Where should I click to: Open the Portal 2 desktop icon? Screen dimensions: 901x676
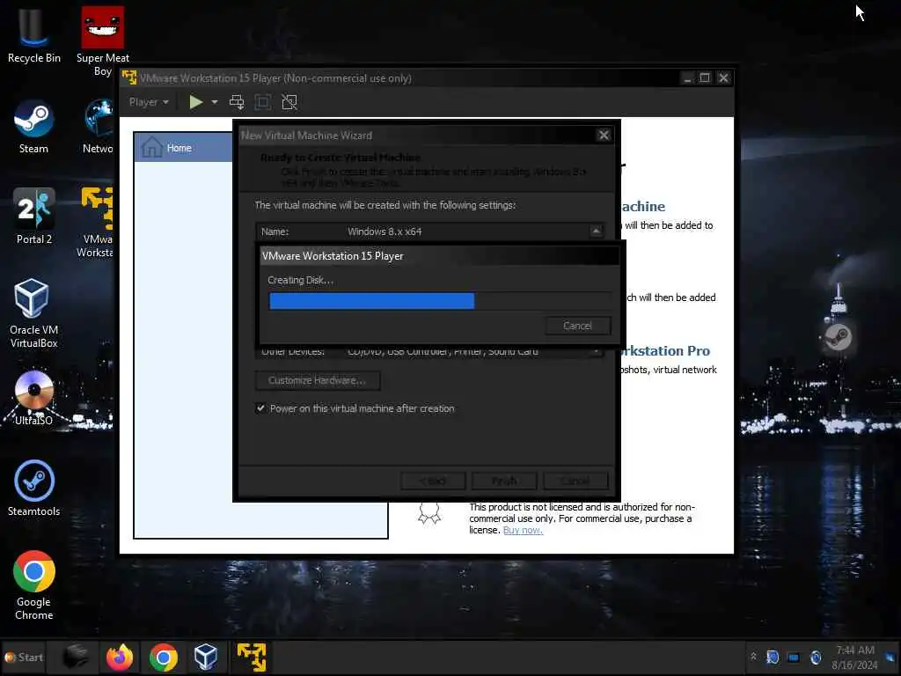coord(33,217)
